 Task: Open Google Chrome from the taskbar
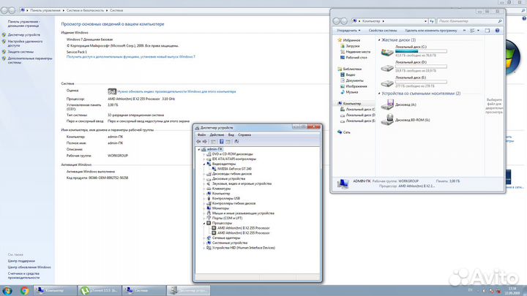point(24,291)
